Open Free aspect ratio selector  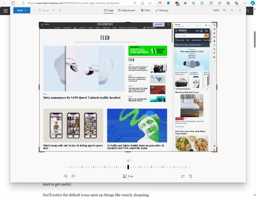point(128,176)
